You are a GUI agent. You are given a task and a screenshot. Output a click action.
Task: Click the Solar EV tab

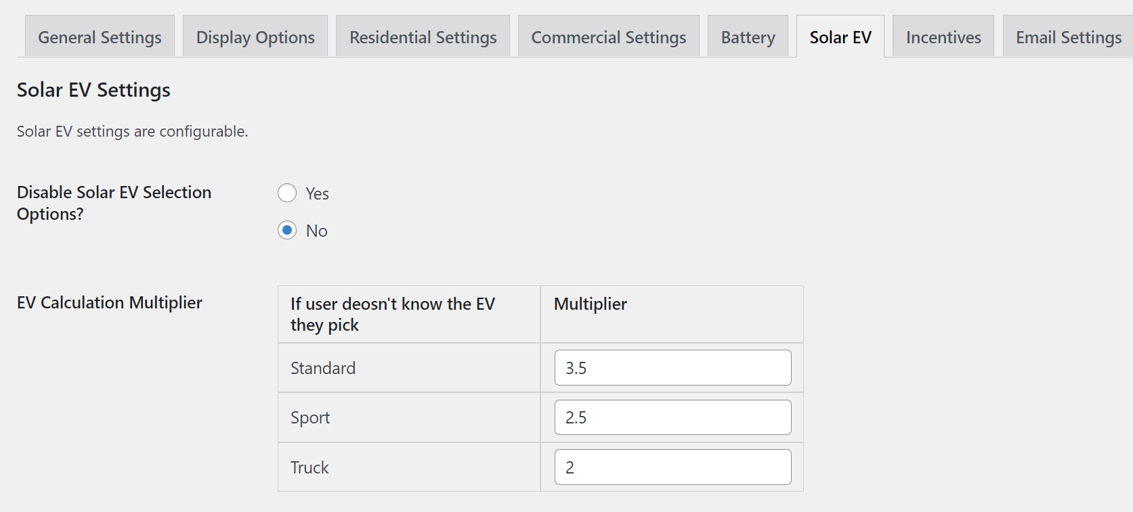click(x=840, y=37)
